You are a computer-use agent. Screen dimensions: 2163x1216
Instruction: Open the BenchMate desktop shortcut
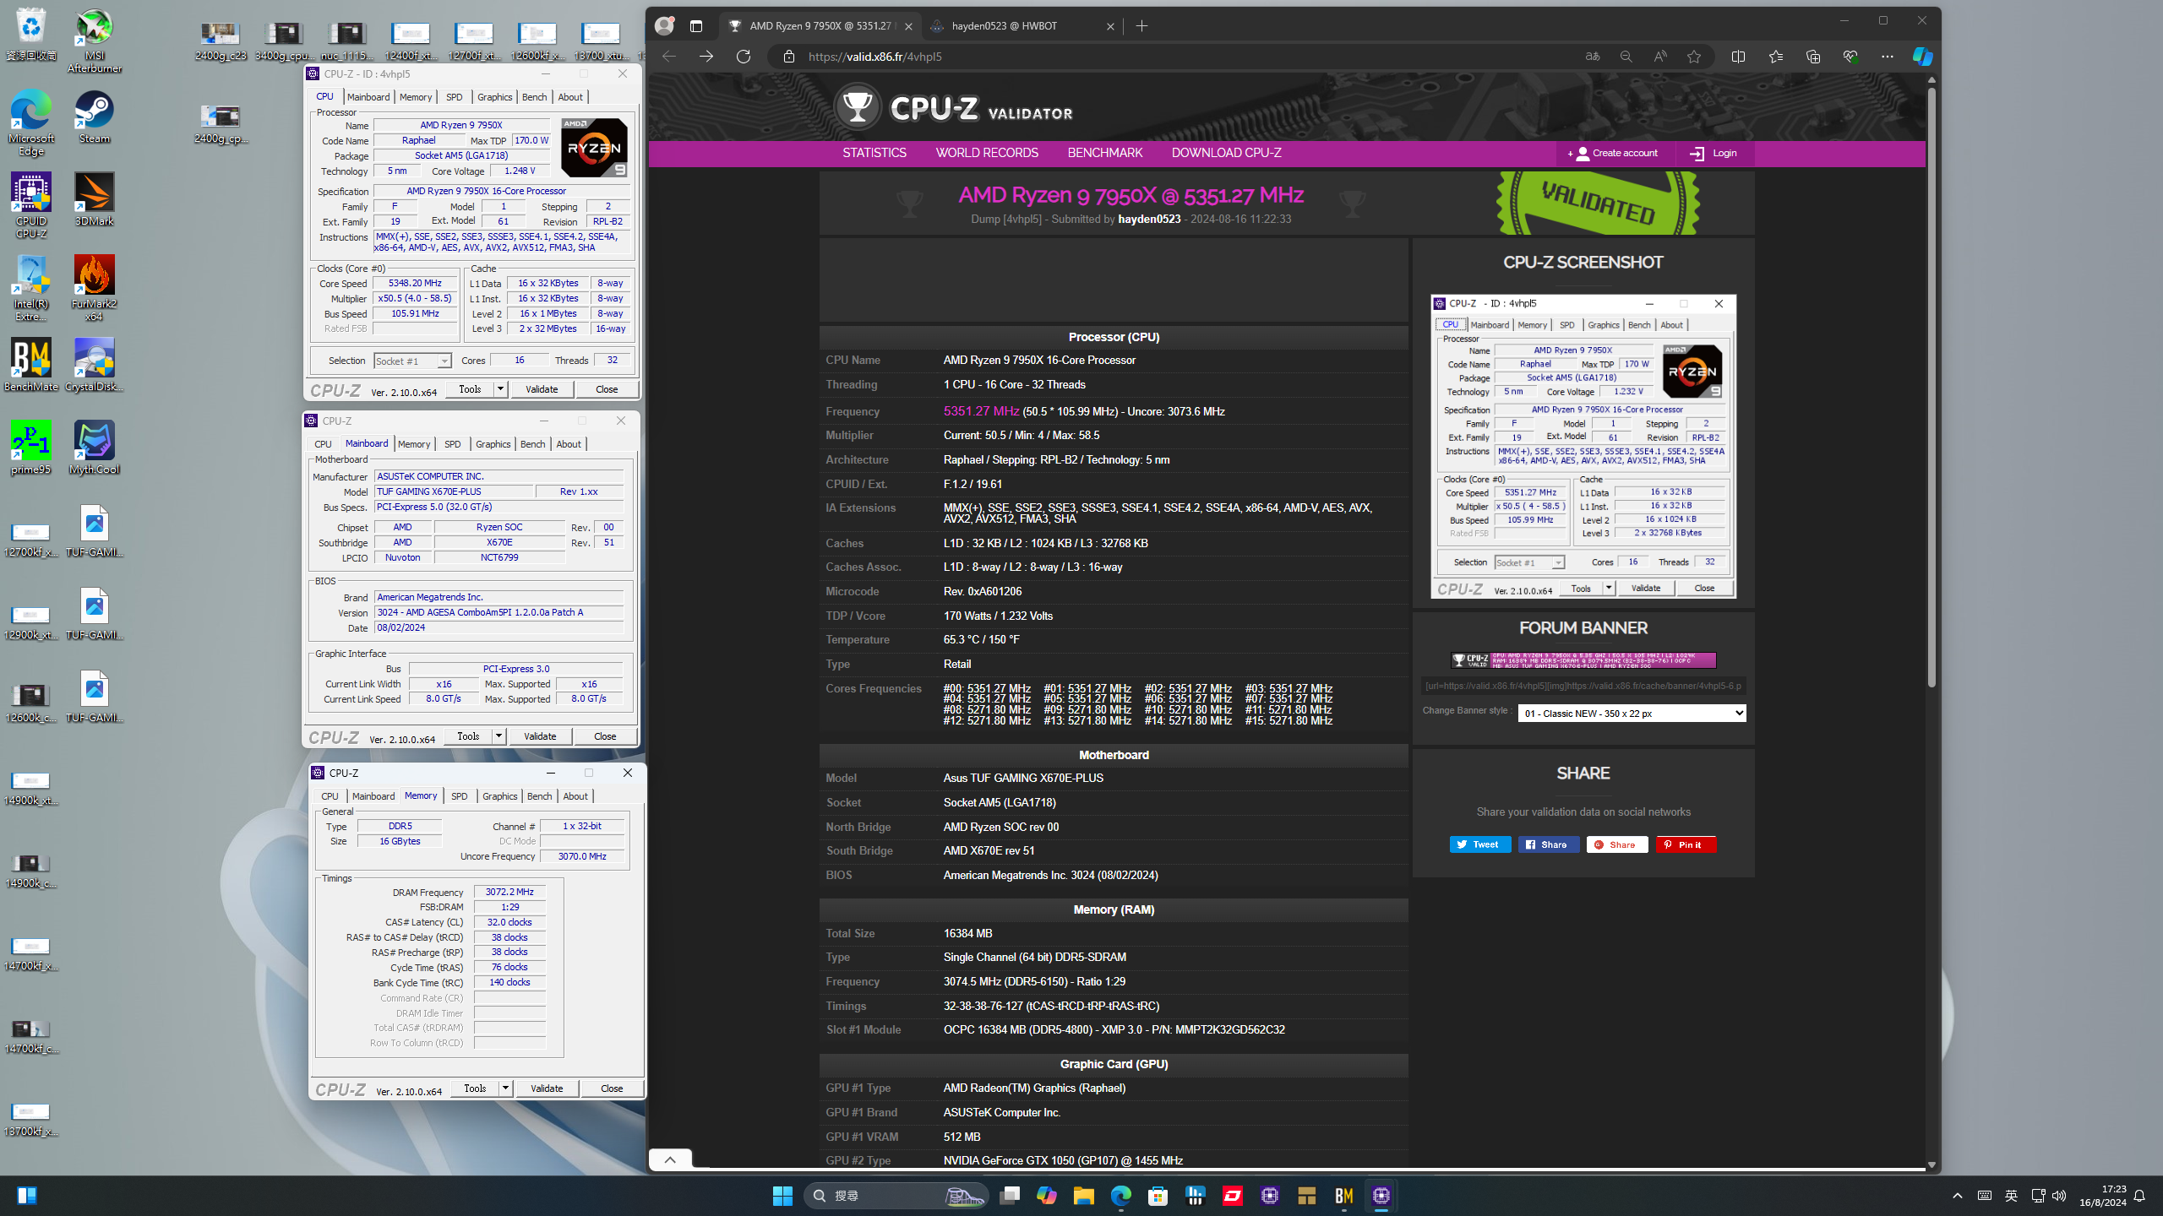click(x=31, y=365)
